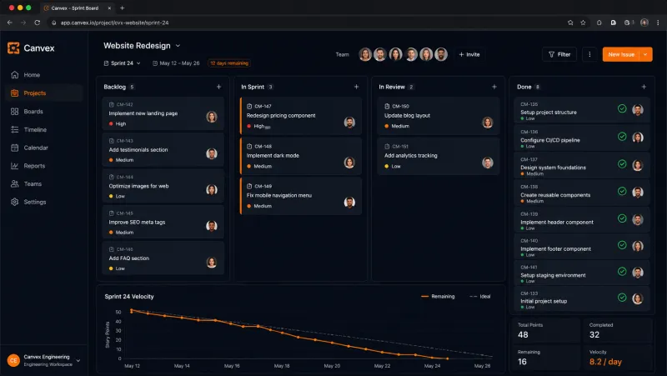Screen dimensions: 667x376
Task: Toggle done check on Setup project structure
Action: [622, 109]
